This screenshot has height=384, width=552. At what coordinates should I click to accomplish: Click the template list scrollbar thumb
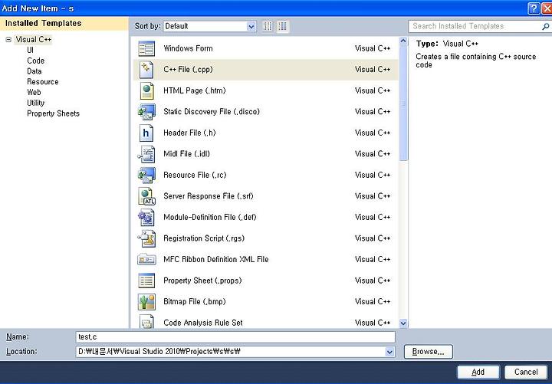click(403, 103)
